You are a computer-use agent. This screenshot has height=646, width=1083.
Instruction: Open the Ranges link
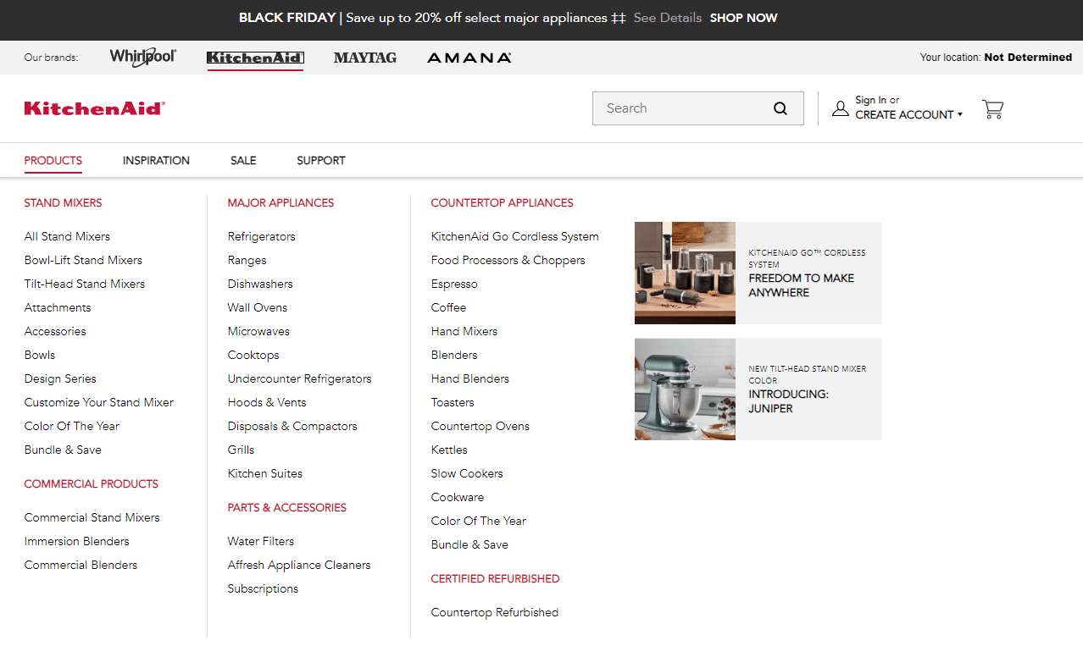pyautogui.click(x=247, y=260)
